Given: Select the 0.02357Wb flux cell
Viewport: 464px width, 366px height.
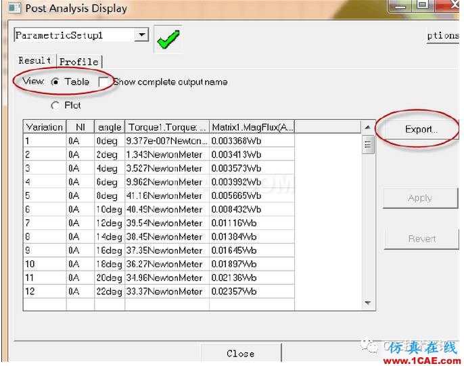Looking at the screenshot, I should click(x=252, y=292).
